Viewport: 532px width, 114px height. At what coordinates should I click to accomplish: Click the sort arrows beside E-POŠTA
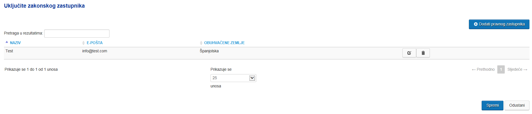[x=83, y=43]
